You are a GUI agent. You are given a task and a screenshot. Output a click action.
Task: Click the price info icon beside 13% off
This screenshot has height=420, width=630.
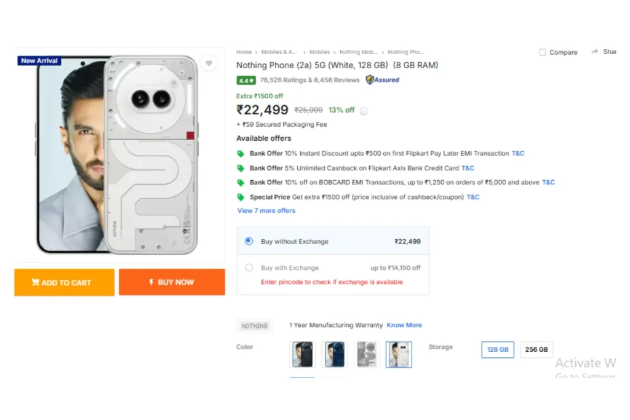coord(364,111)
